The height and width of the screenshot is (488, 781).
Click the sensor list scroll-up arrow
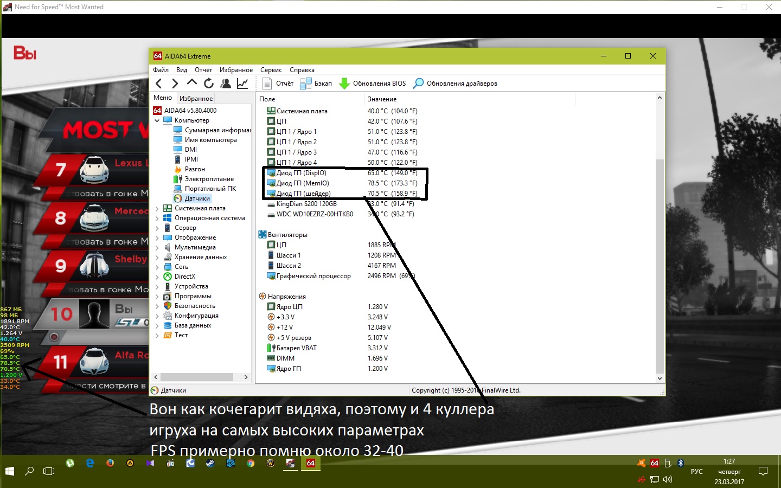(660, 98)
